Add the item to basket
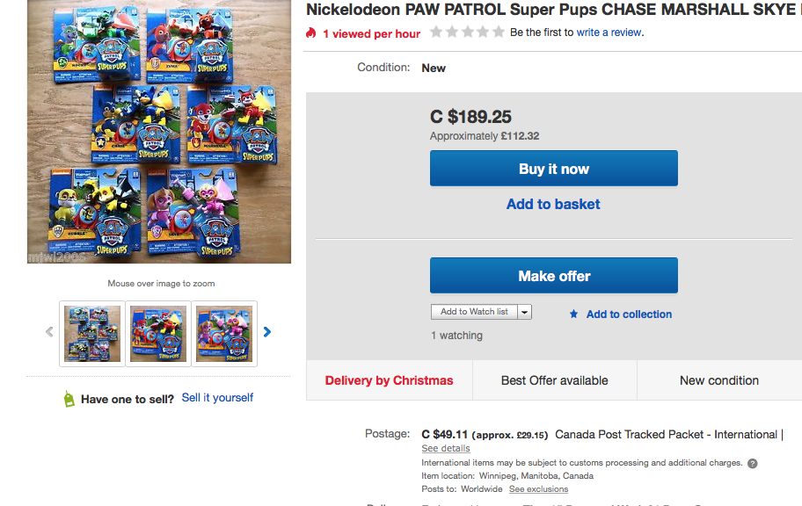 [553, 204]
